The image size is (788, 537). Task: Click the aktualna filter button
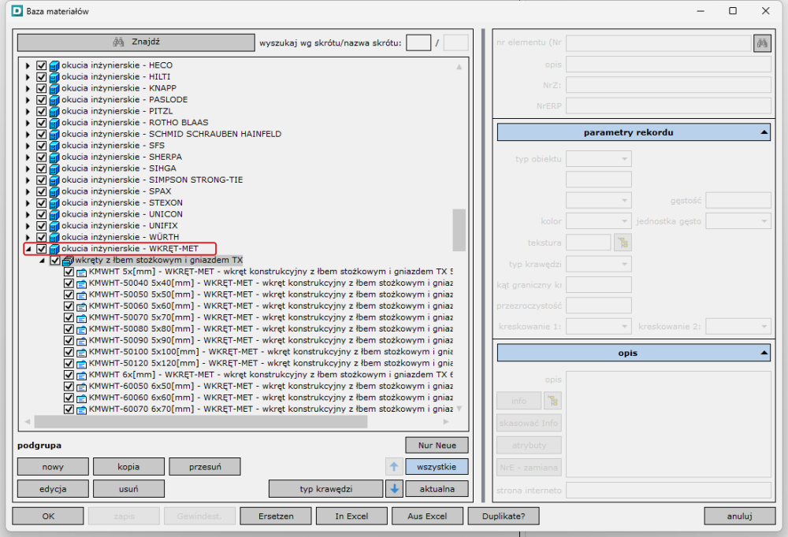(437, 489)
